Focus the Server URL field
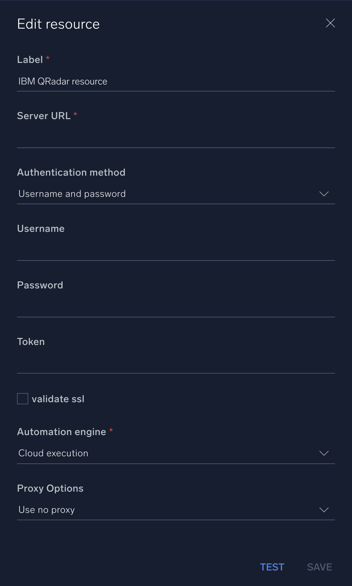The image size is (352, 586). [176, 138]
